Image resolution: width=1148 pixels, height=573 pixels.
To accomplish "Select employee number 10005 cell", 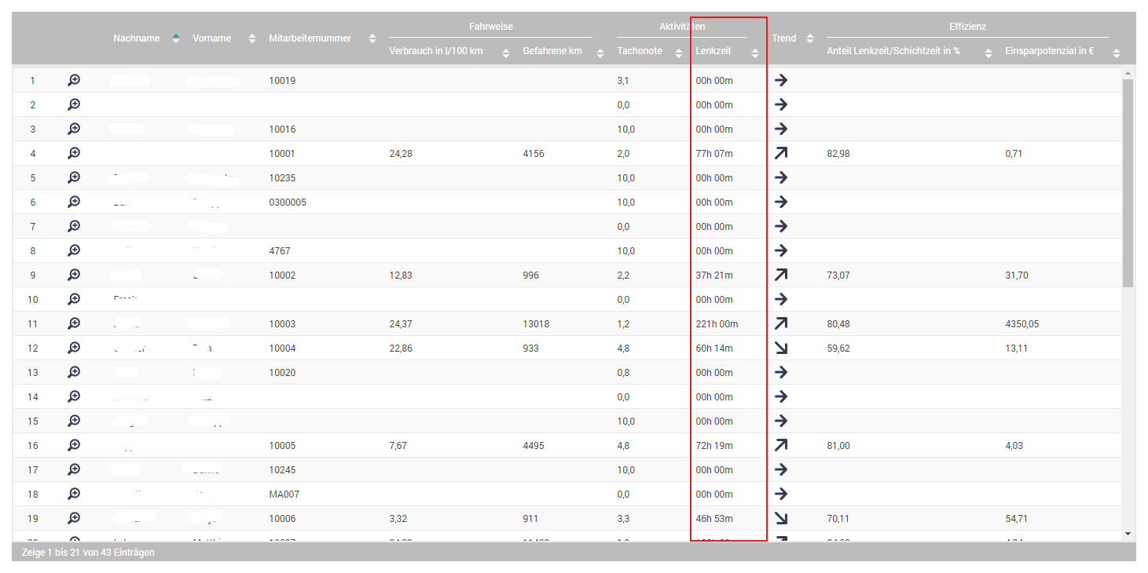I will click(282, 446).
